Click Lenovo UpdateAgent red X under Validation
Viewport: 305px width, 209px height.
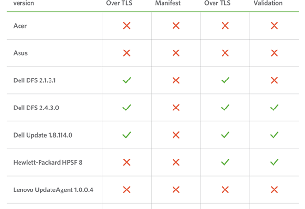pos(274,190)
